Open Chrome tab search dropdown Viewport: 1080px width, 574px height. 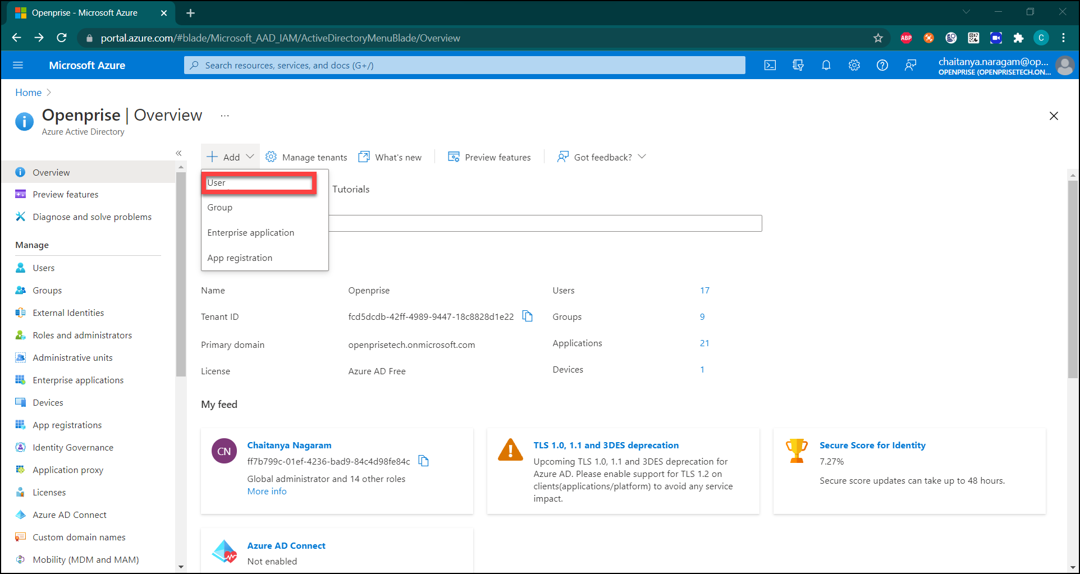pyautogui.click(x=966, y=12)
